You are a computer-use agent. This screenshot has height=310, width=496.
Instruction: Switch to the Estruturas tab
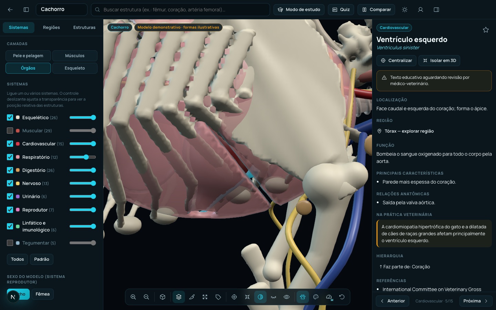84,28
